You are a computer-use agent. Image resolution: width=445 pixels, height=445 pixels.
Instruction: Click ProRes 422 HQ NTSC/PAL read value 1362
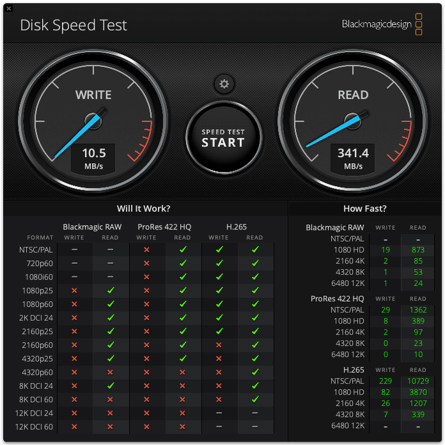[x=418, y=310]
